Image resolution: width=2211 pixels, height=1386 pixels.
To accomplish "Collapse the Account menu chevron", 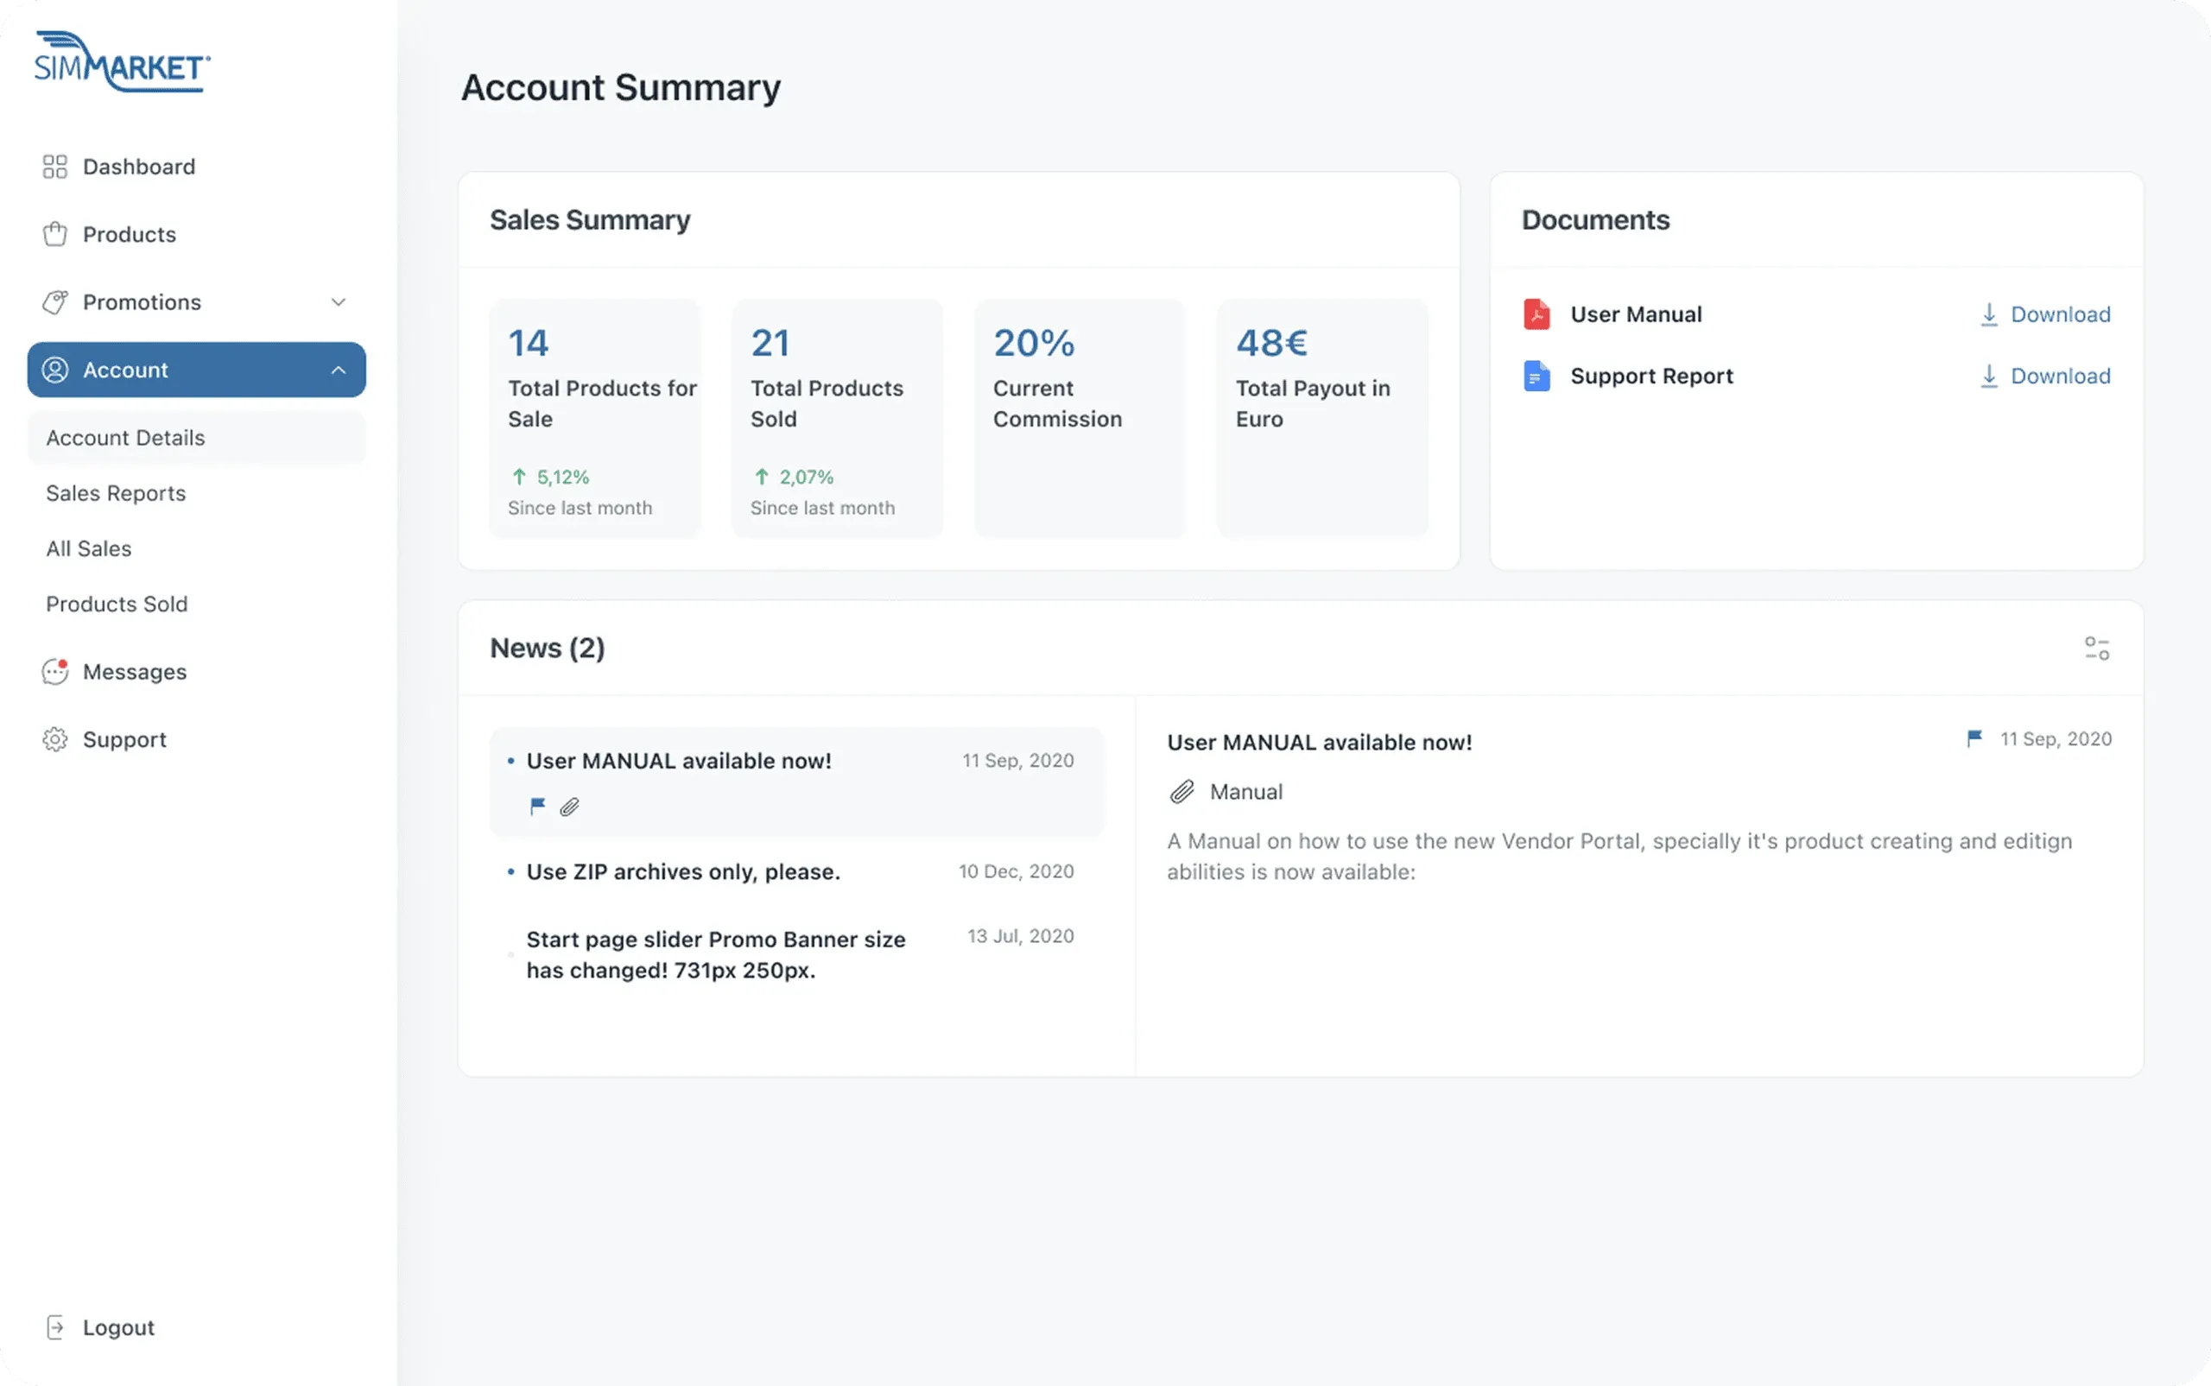I will point(339,370).
